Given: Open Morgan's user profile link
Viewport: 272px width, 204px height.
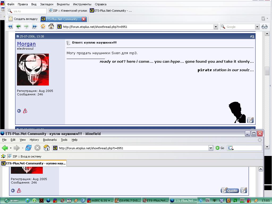Looking at the screenshot, I should [26, 44].
